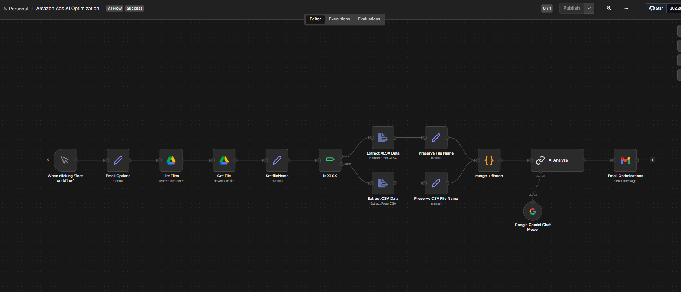
Task: Click the GitHub star count 202,28
Action: pos(674,8)
